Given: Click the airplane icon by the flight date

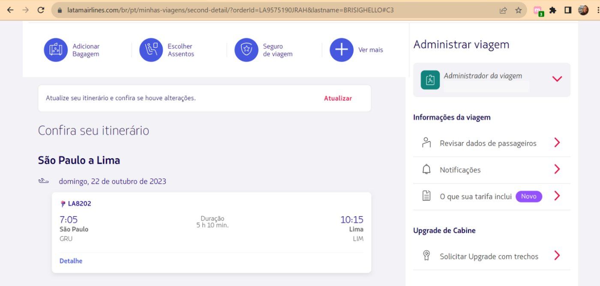Looking at the screenshot, I should point(43,181).
